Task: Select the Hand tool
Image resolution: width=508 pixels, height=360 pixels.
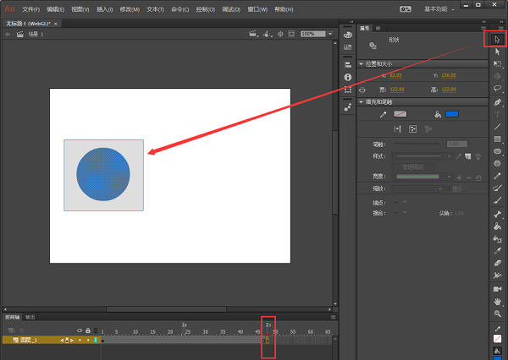Action: coord(497,301)
